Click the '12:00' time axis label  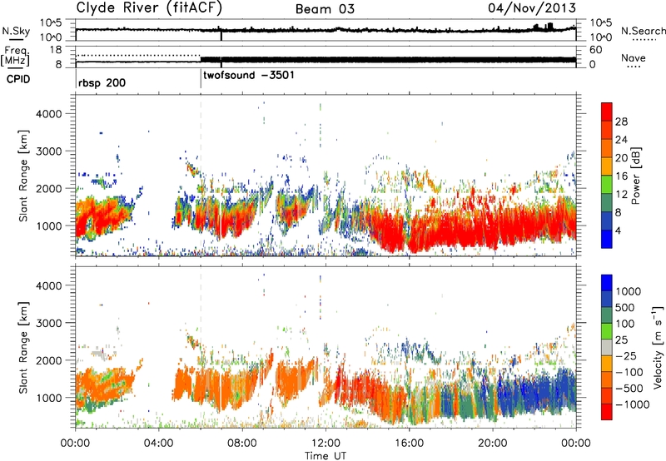(x=326, y=444)
